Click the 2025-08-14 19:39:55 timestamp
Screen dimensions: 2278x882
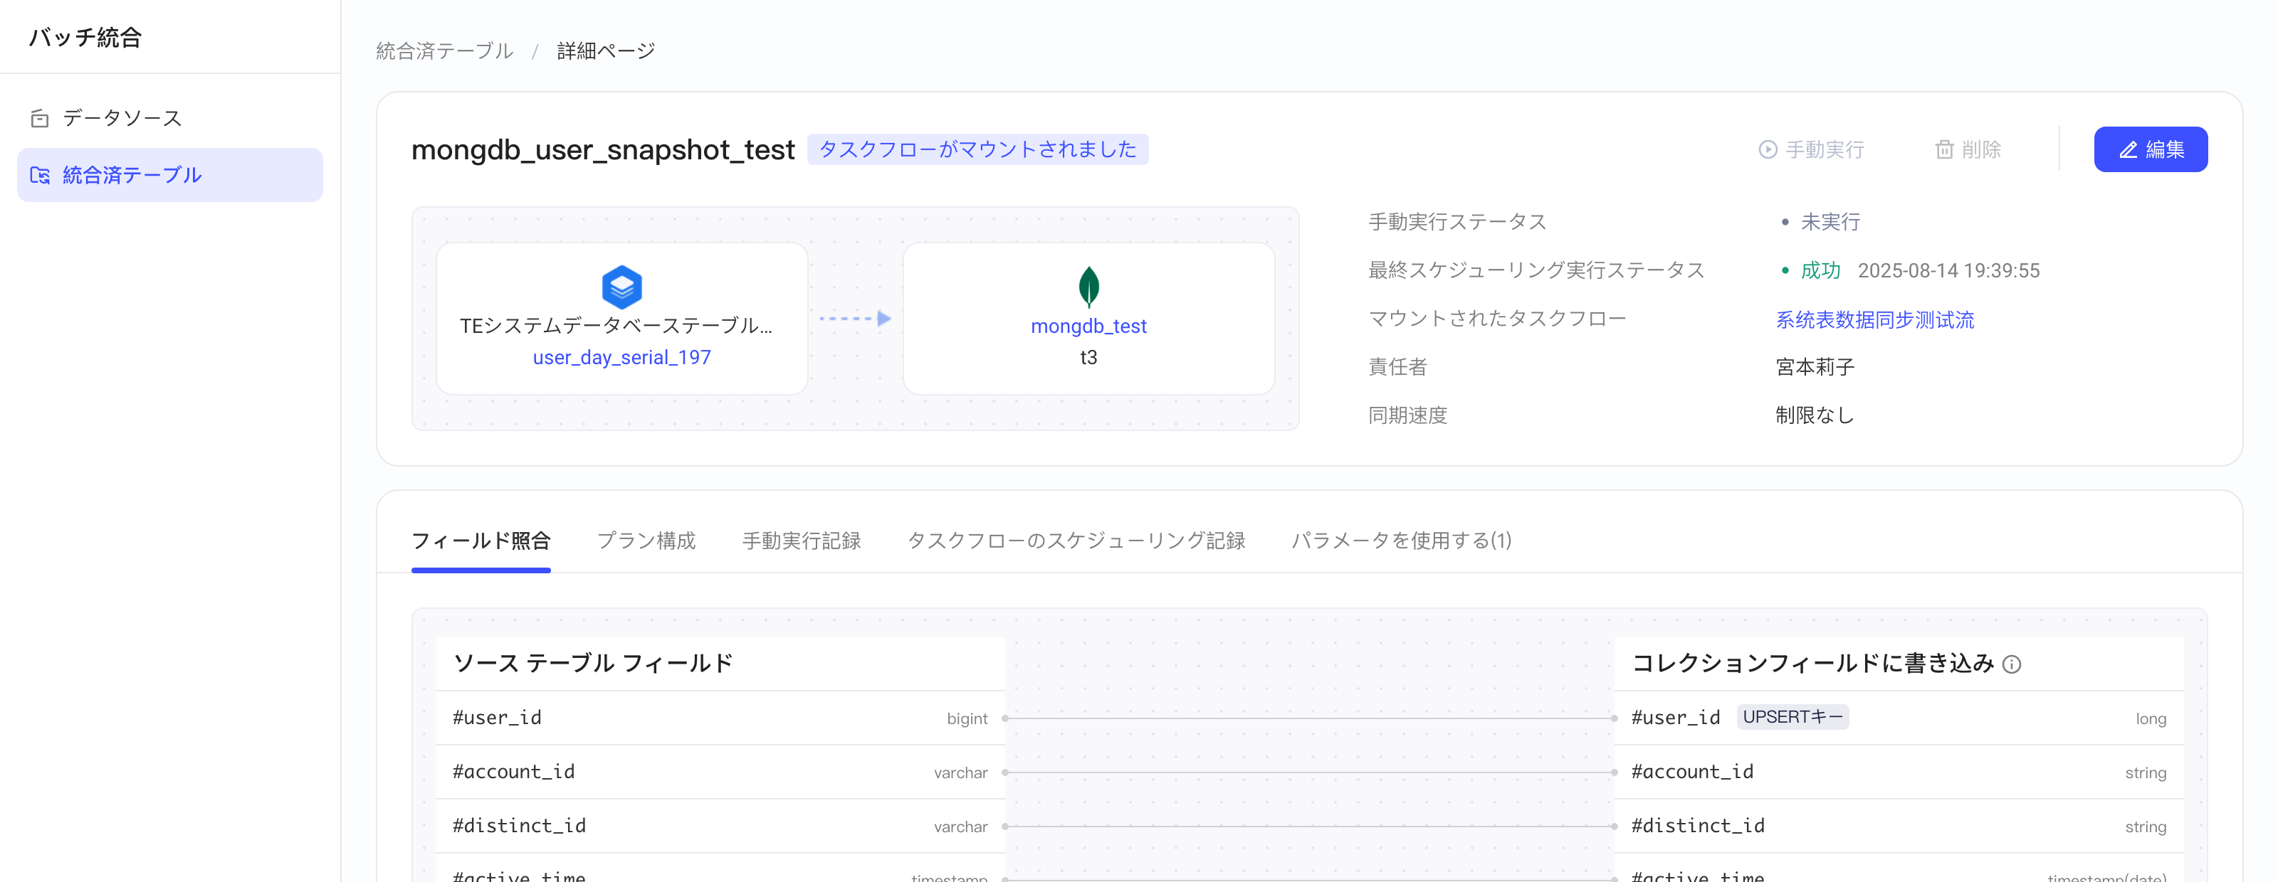1948,270
